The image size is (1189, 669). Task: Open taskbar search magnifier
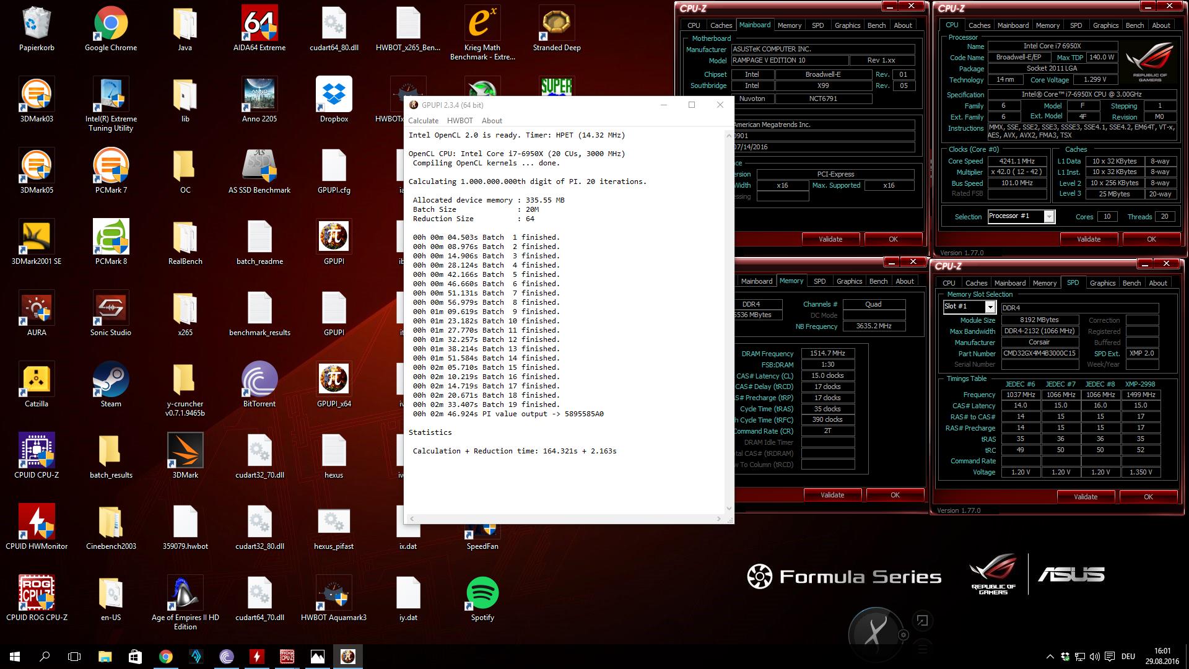[45, 656]
